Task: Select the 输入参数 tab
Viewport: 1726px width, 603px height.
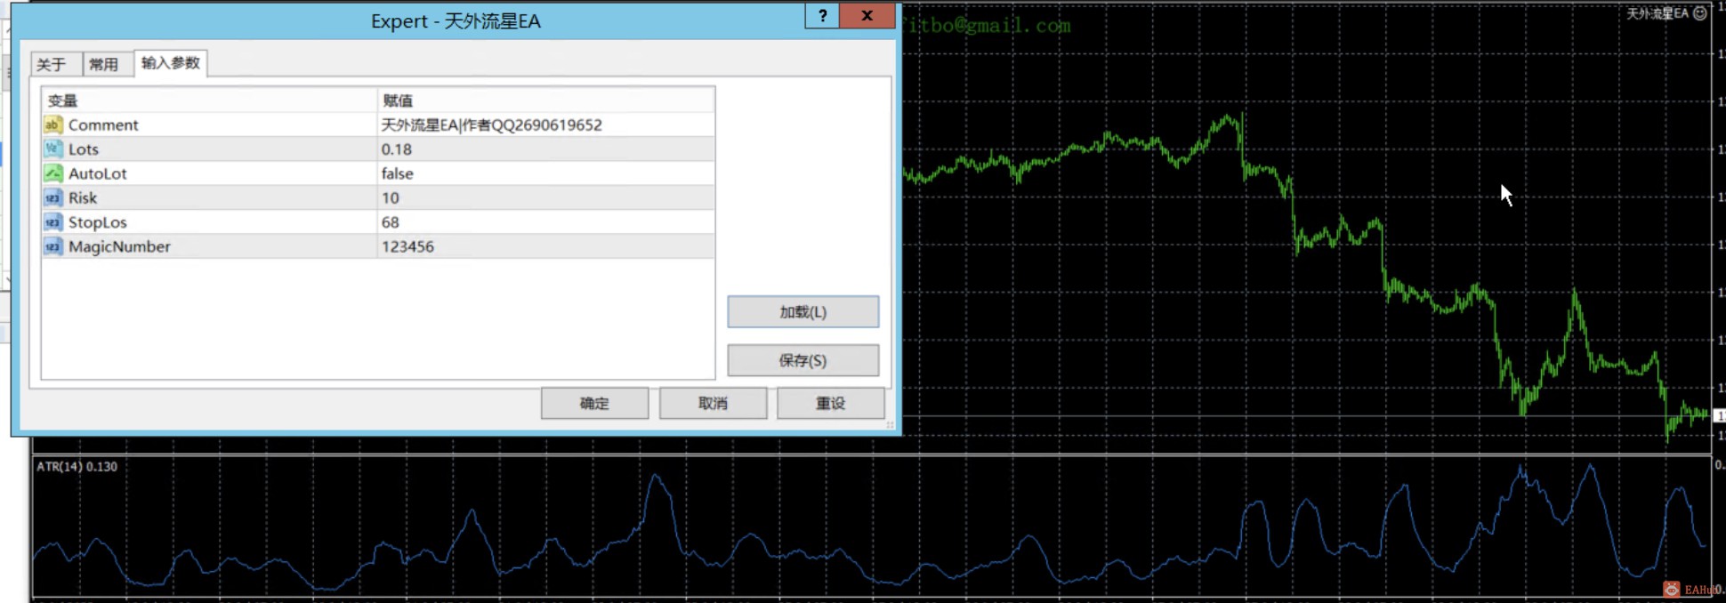Action: tap(170, 62)
